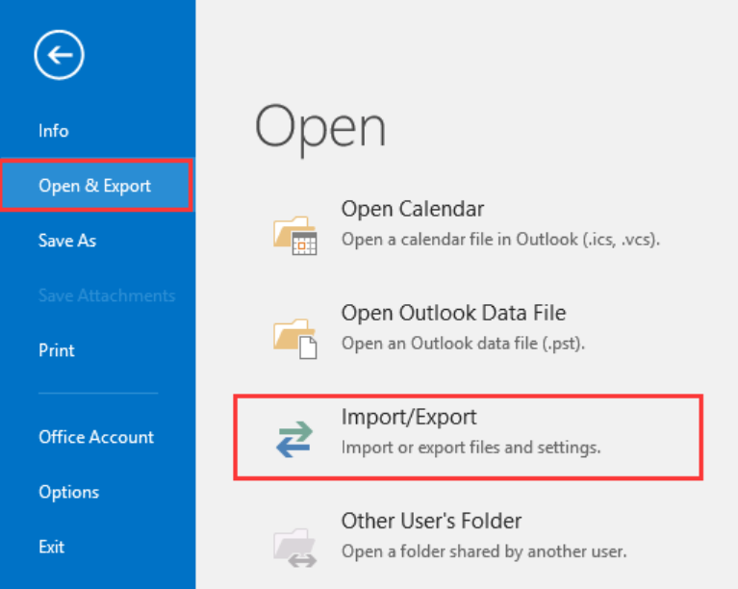
Task: Click 'Import or export files and settings' description
Action: pyautogui.click(x=471, y=448)
